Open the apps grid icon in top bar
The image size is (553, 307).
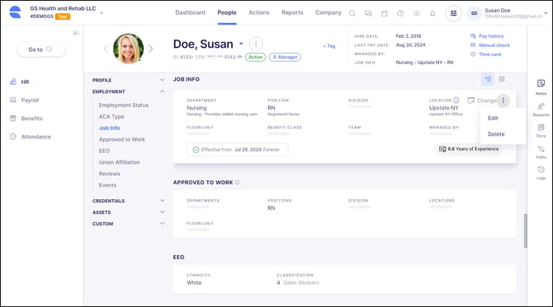(x=417, y=13)
